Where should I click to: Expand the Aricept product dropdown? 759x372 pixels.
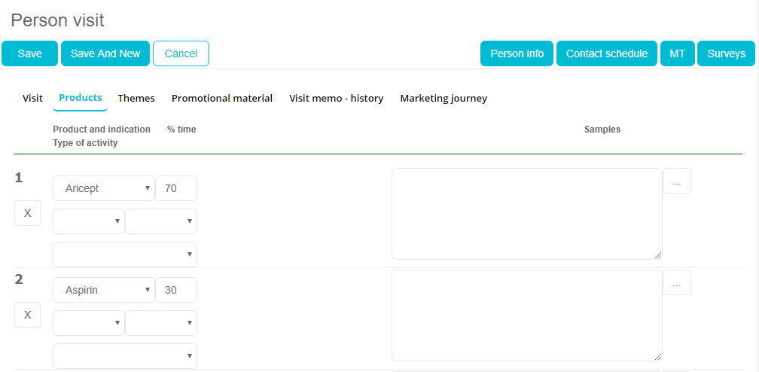(x=103, y=188)
